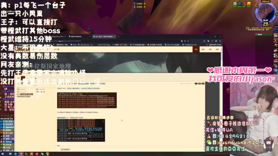Click the blue link above the second screenshot

70,118
